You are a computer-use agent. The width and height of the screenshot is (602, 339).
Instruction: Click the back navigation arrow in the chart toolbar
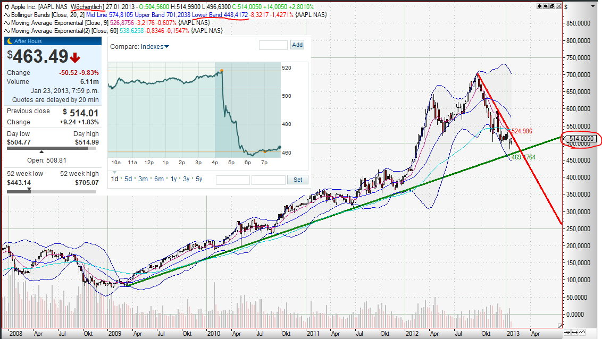pos(539,6)
